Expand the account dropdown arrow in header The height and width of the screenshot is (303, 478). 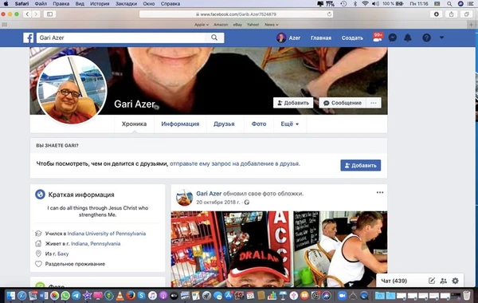[441, 37]
